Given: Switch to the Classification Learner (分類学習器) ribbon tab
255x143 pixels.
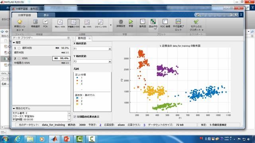Looking at the screenshot, I should pyautogui.click(x=24, y=15).
